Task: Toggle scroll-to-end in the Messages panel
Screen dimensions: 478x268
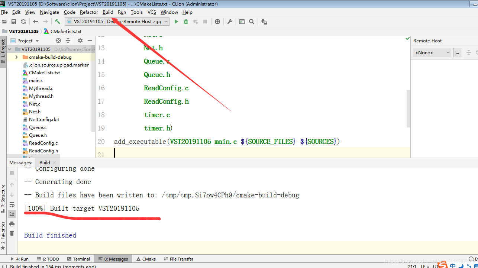Action: pyautogui.click(x=12, y=213)
